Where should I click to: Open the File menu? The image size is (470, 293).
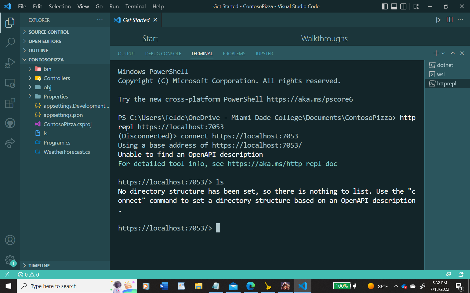coord(22,6)
